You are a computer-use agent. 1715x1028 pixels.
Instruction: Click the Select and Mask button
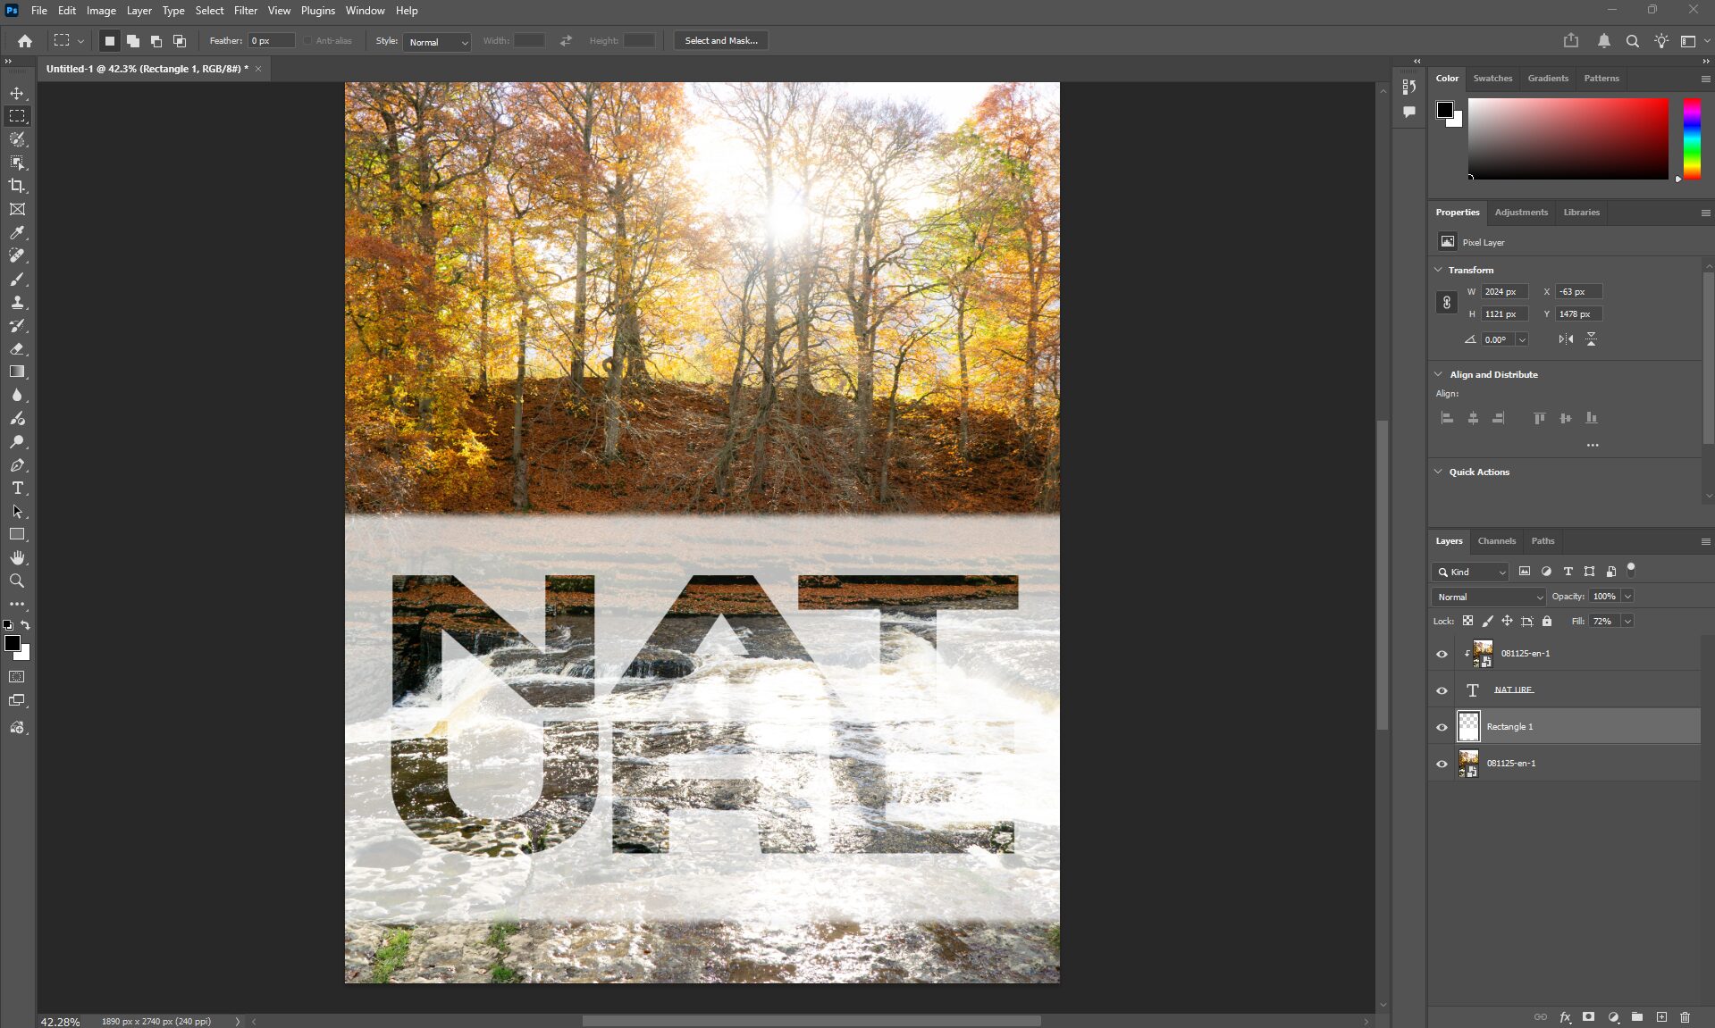[720, 41]
